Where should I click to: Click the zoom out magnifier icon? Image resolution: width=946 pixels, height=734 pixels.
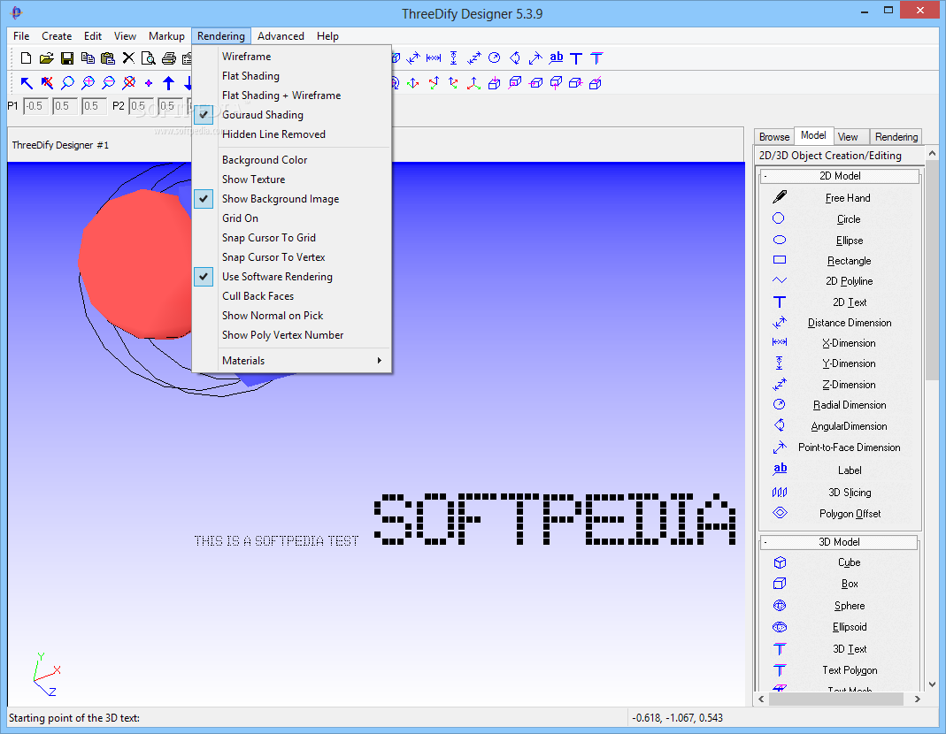[109, 82]
